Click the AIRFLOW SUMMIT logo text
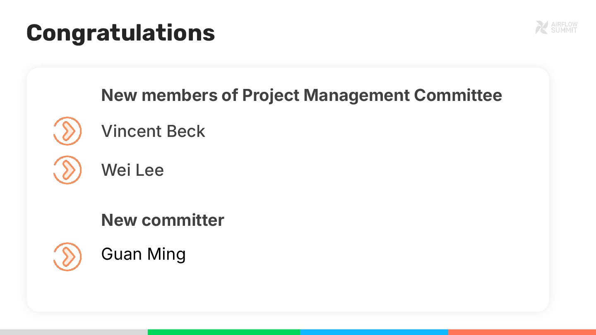Viewport: 596px width, 335px height. [564, 27]
